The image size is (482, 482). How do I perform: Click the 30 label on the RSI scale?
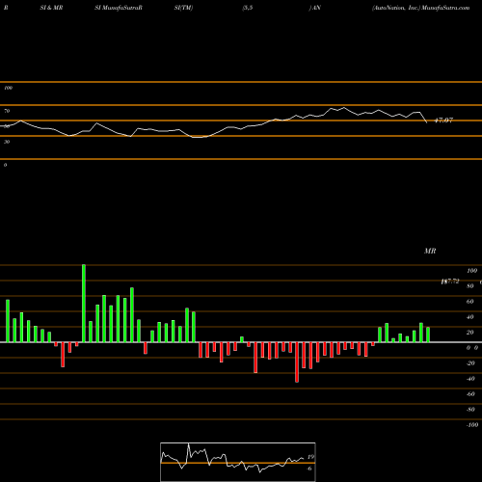pos(7,142)
